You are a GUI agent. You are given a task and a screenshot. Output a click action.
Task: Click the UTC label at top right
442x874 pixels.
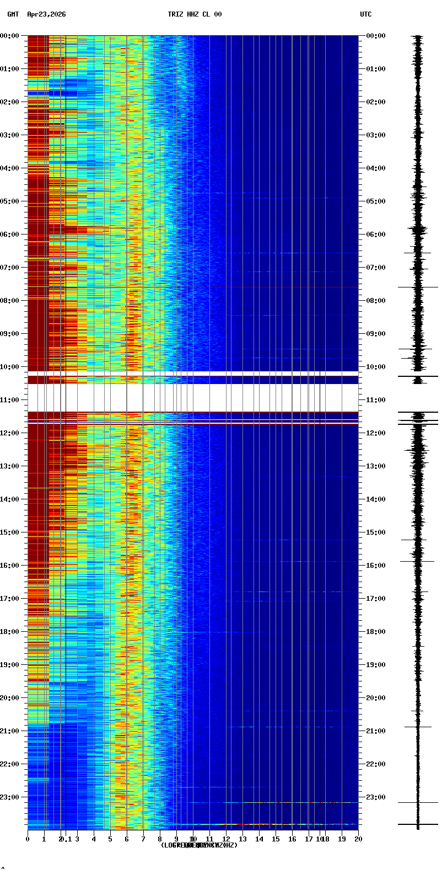tap(366, 14)
